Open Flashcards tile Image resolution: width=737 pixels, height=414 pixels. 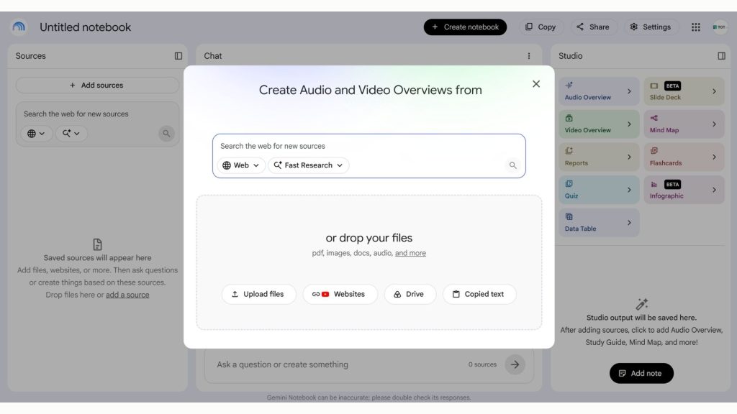point(684,157)
